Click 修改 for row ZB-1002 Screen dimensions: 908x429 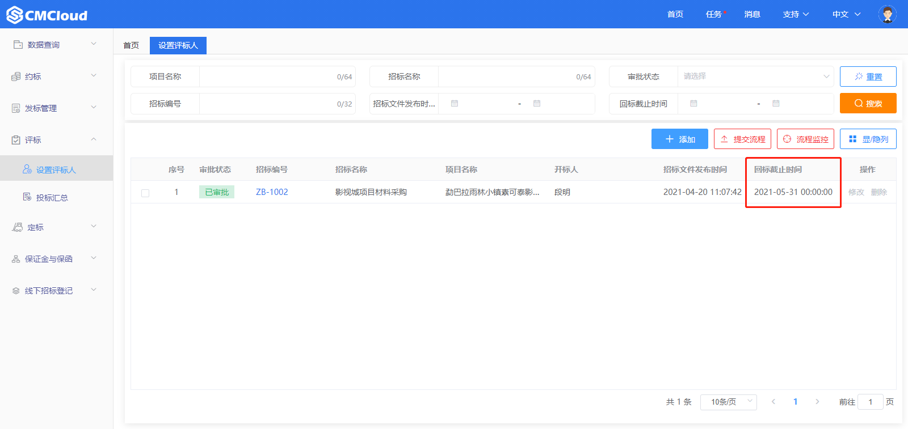pyautogui.click(x=856, y=192)
